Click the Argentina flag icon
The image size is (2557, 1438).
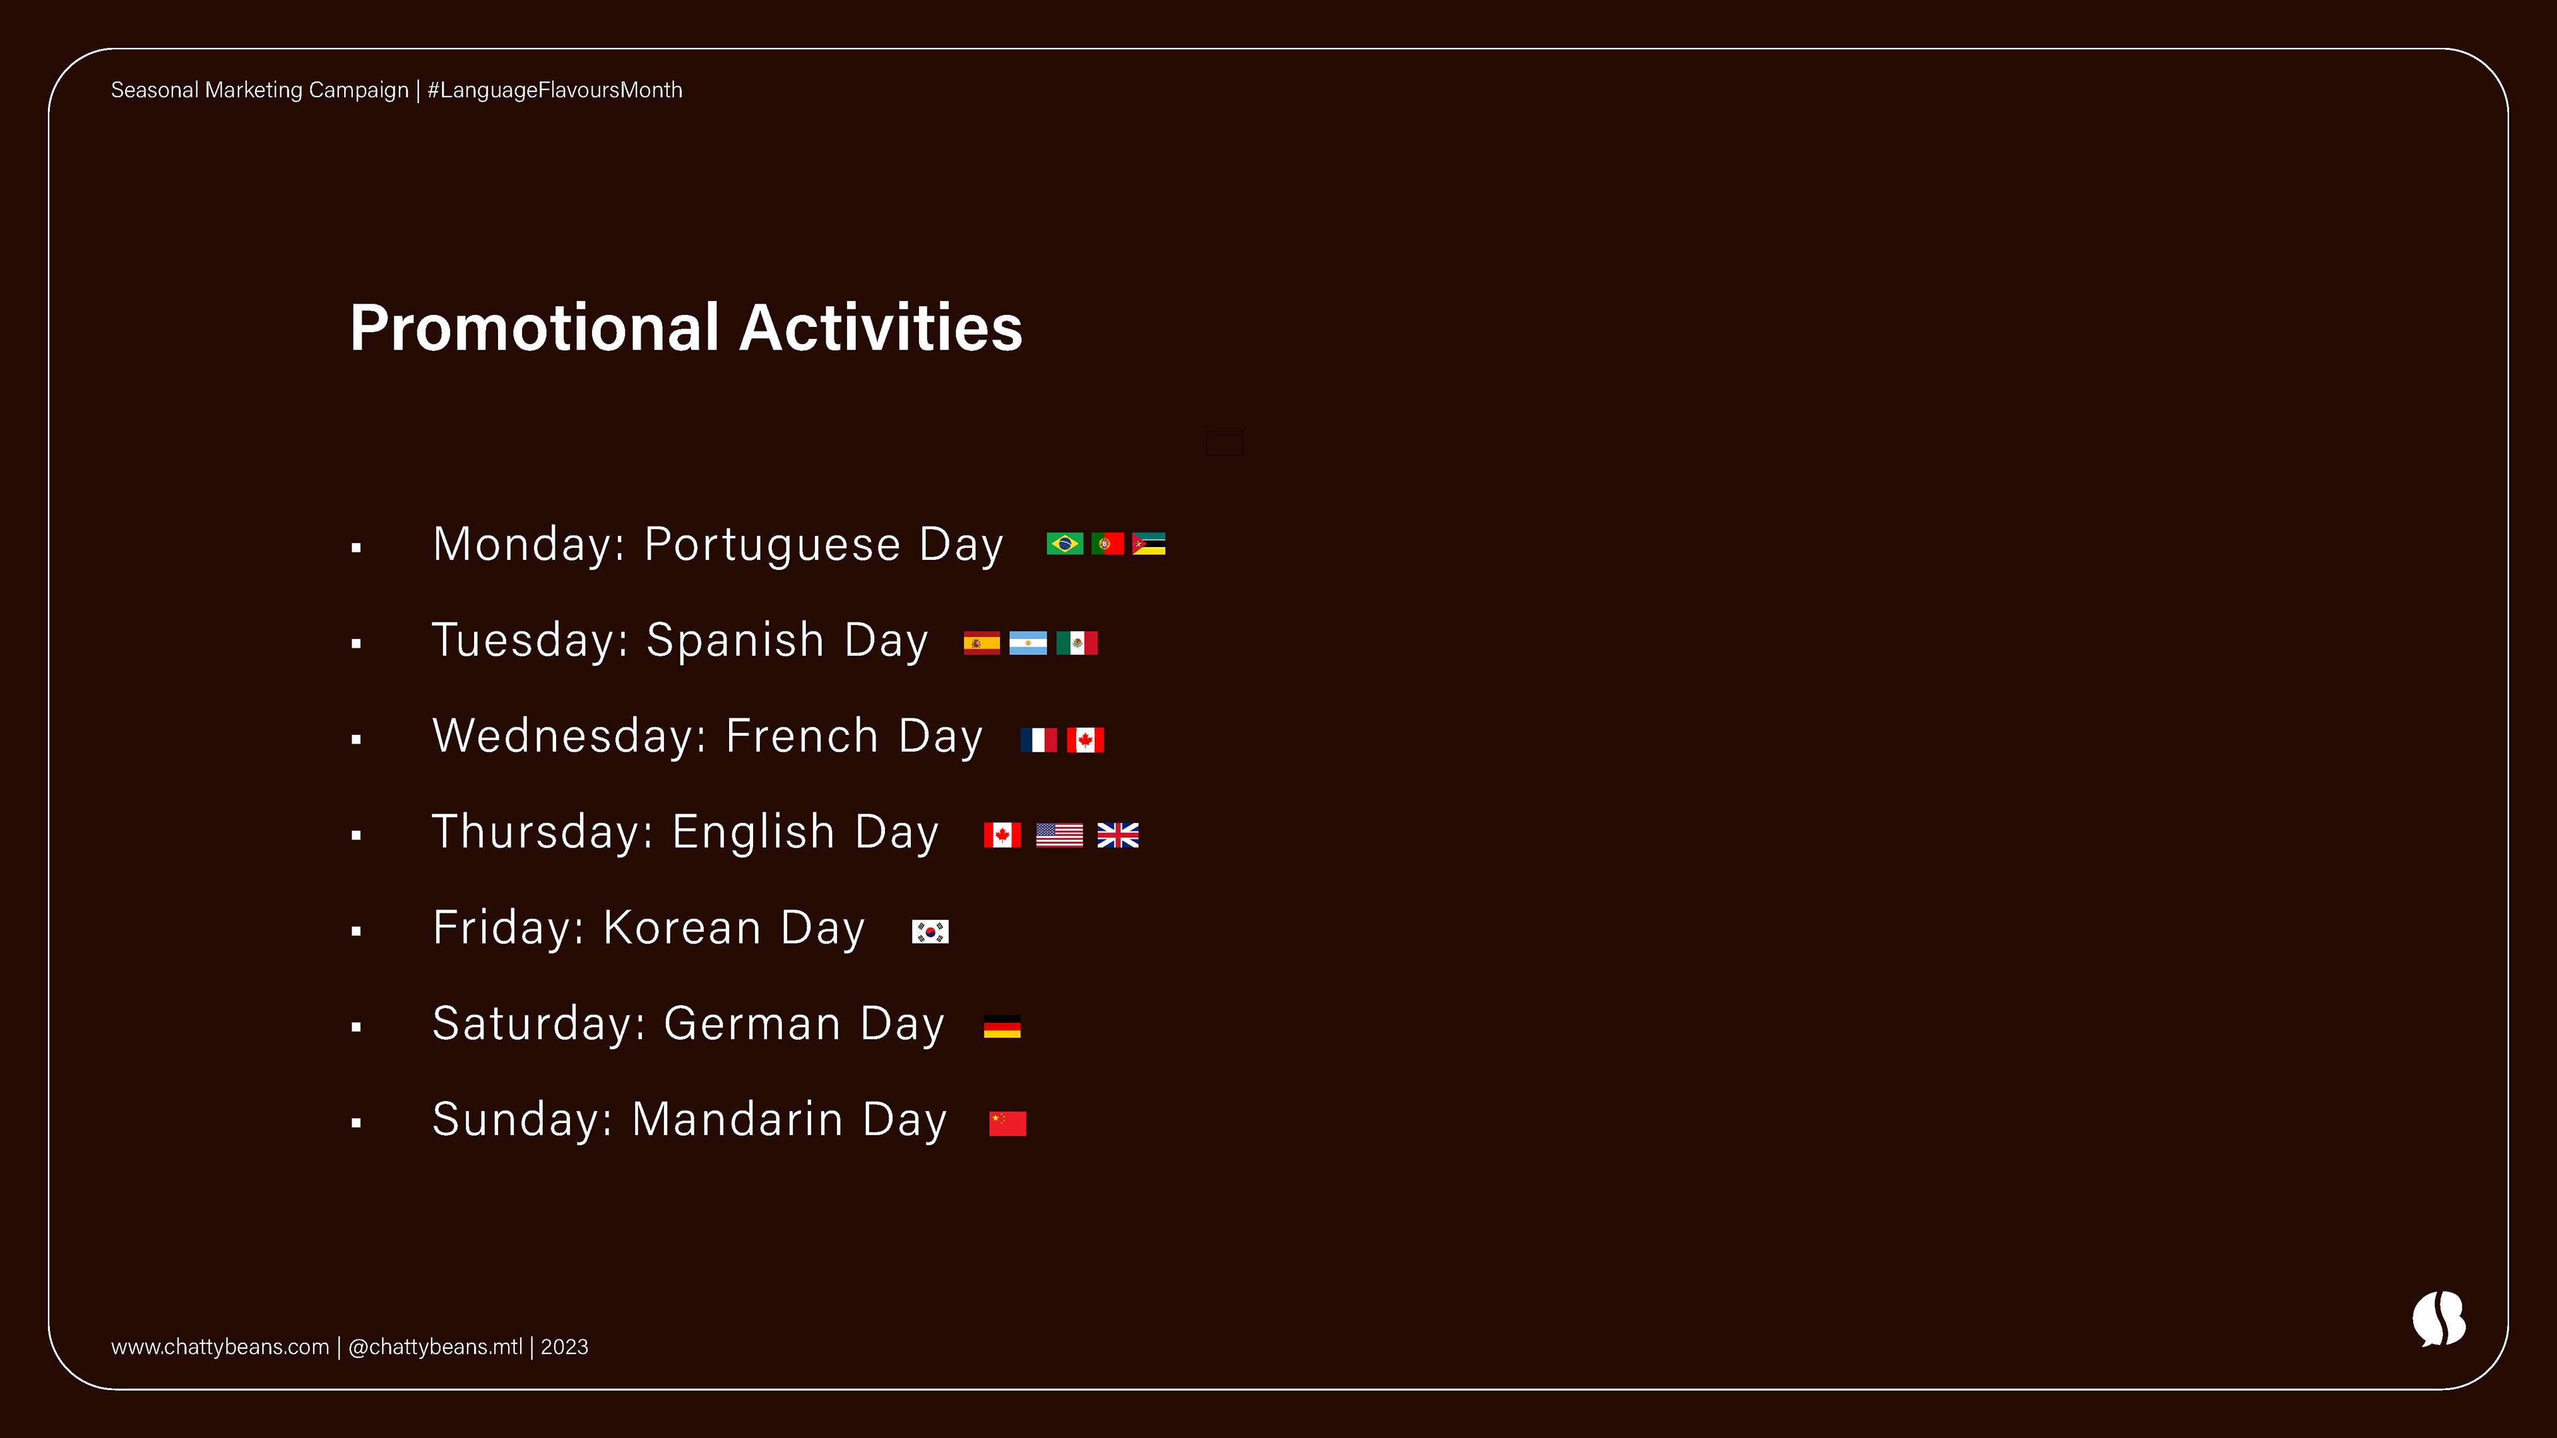coord(1027,643)
